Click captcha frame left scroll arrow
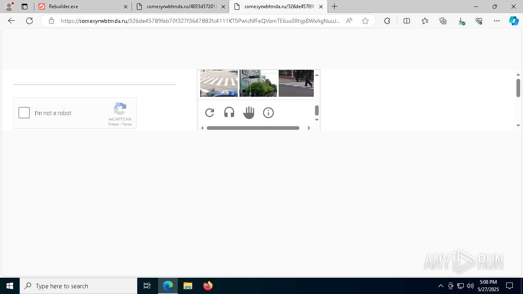Screen dimensions: 523x294 [202, 128]
